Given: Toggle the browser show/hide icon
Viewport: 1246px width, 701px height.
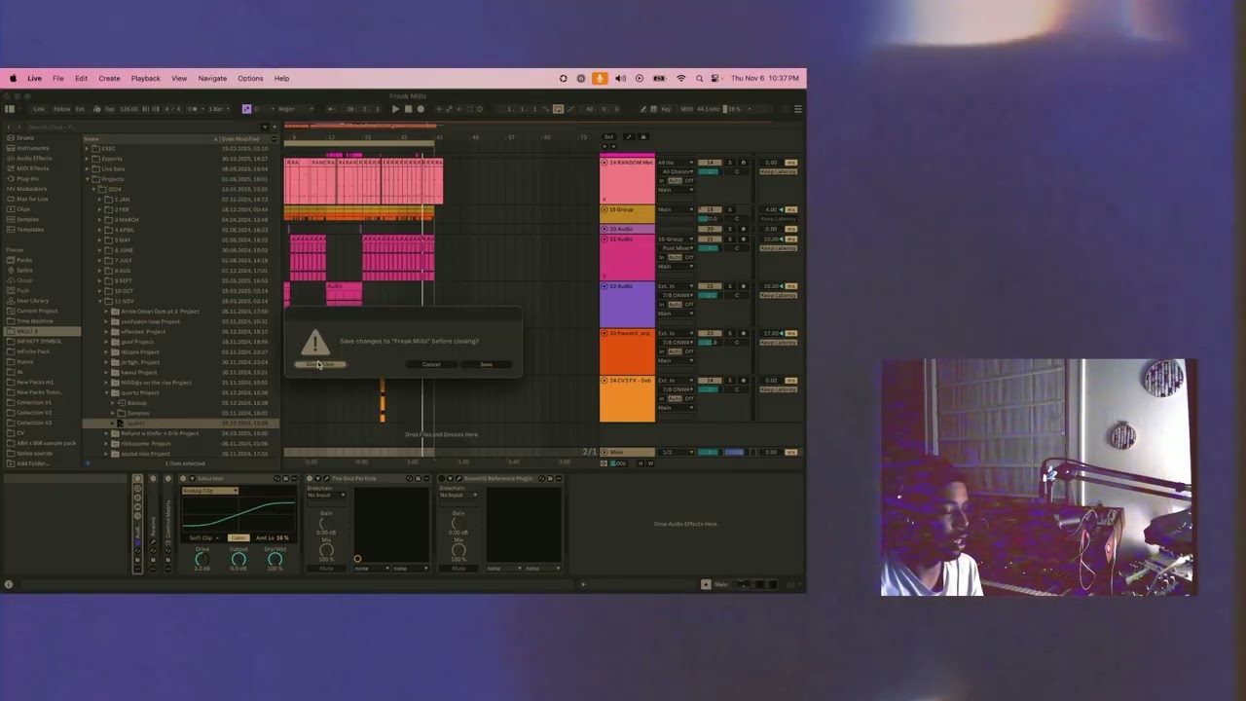Looking at the screenshot, I should click(10, 109).
